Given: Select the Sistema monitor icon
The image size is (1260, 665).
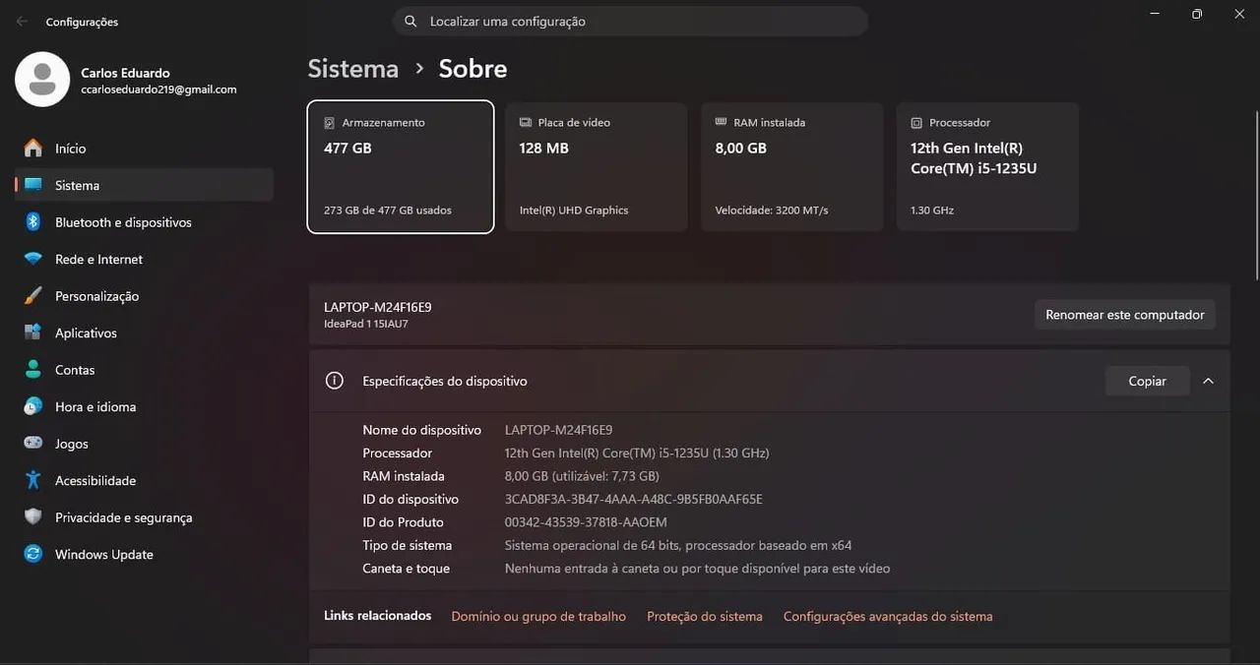Looking at the screenshot, I should pyautogui.click(x=33, y=185).
